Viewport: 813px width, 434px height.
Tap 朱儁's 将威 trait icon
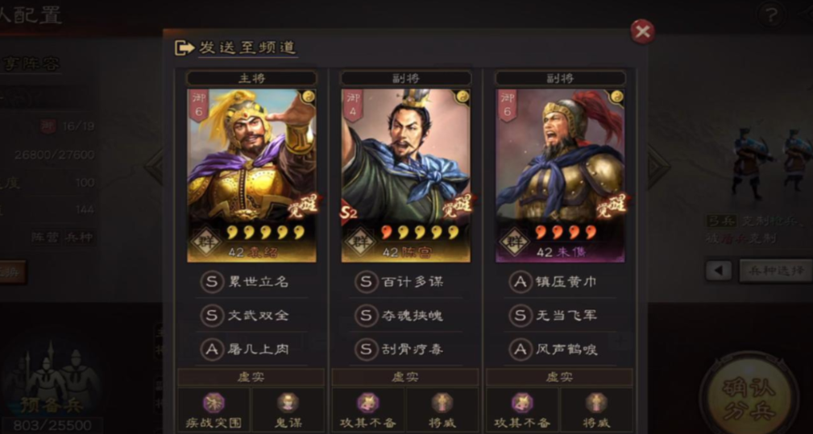596,403
